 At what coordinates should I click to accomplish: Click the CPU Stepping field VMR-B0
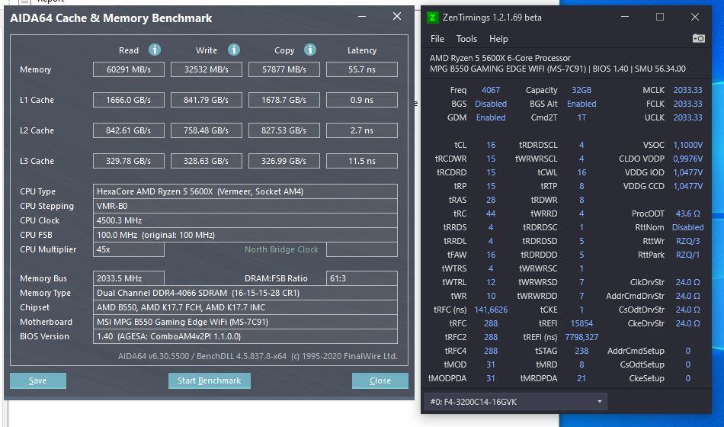click(x=245, y=206)
